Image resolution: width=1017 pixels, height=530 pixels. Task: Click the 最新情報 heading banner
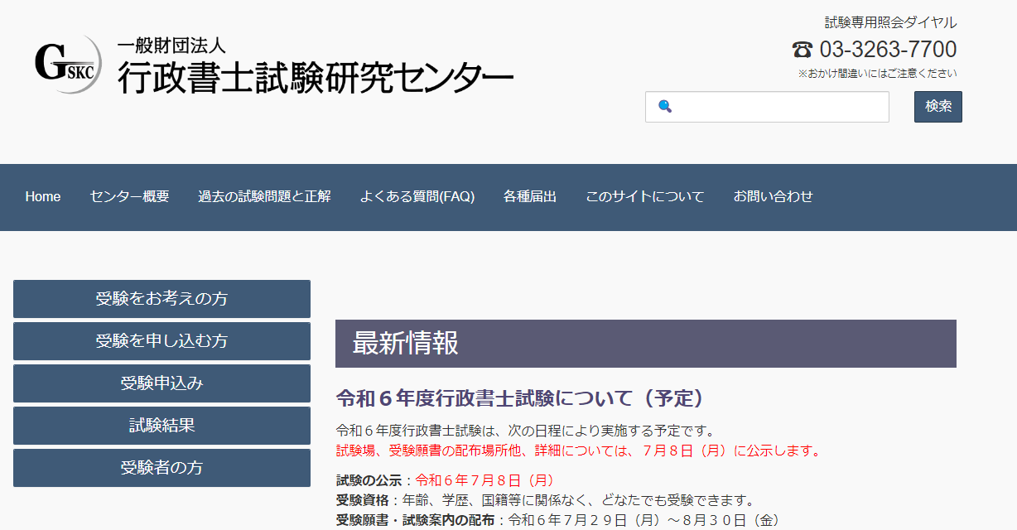click(646, 344)
